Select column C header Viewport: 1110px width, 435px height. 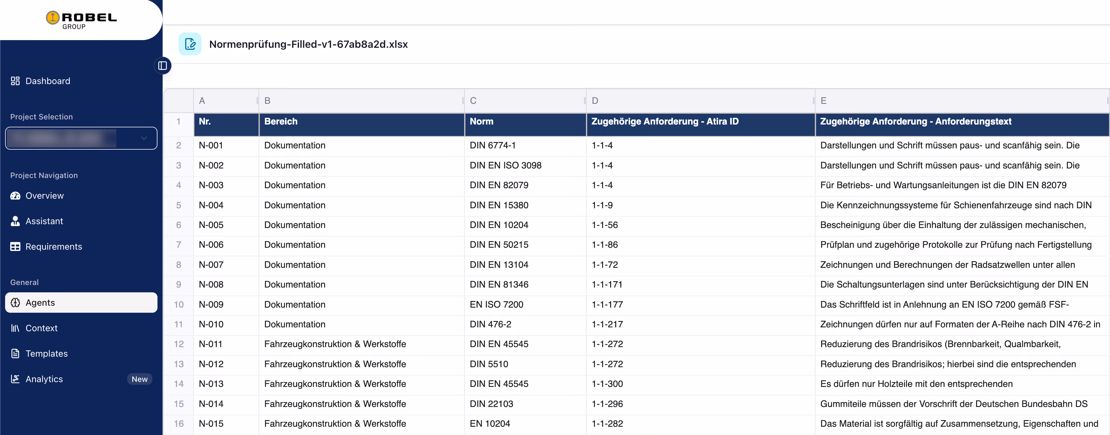(x=525, y=101)
